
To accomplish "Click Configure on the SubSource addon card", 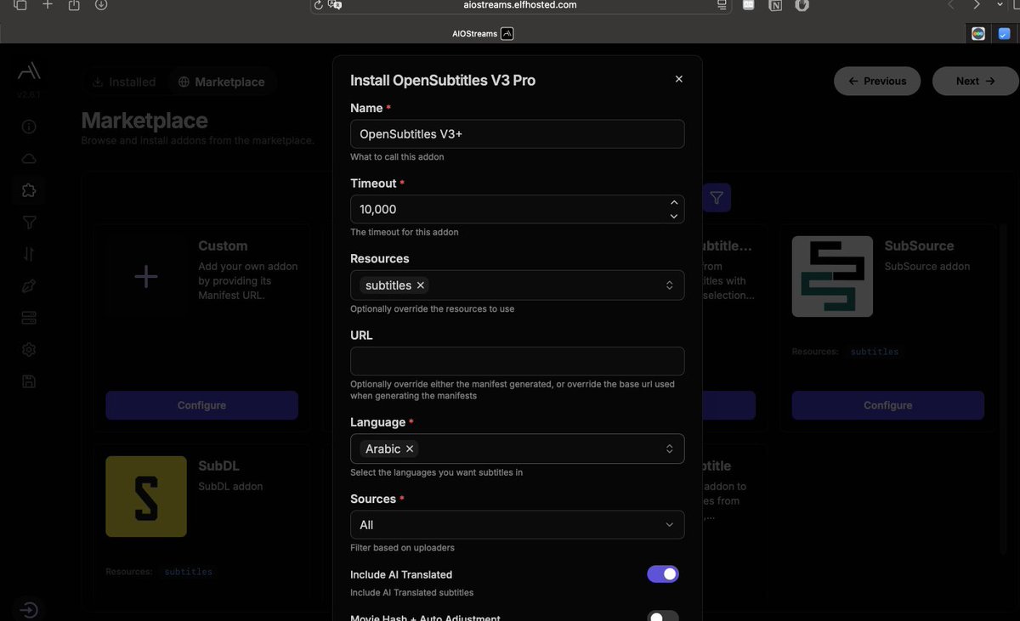I will [x=888, y=405].
